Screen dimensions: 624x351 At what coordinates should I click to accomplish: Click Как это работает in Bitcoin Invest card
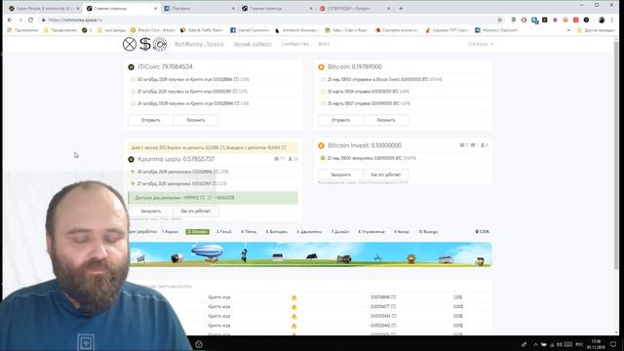point(386,175)
